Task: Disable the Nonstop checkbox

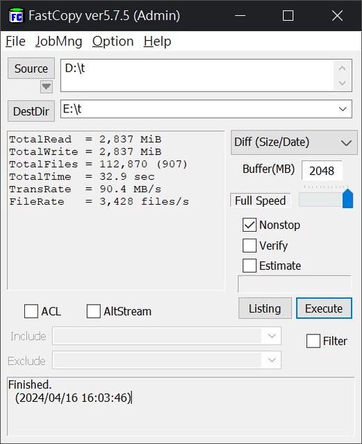Action: (249, 225)
